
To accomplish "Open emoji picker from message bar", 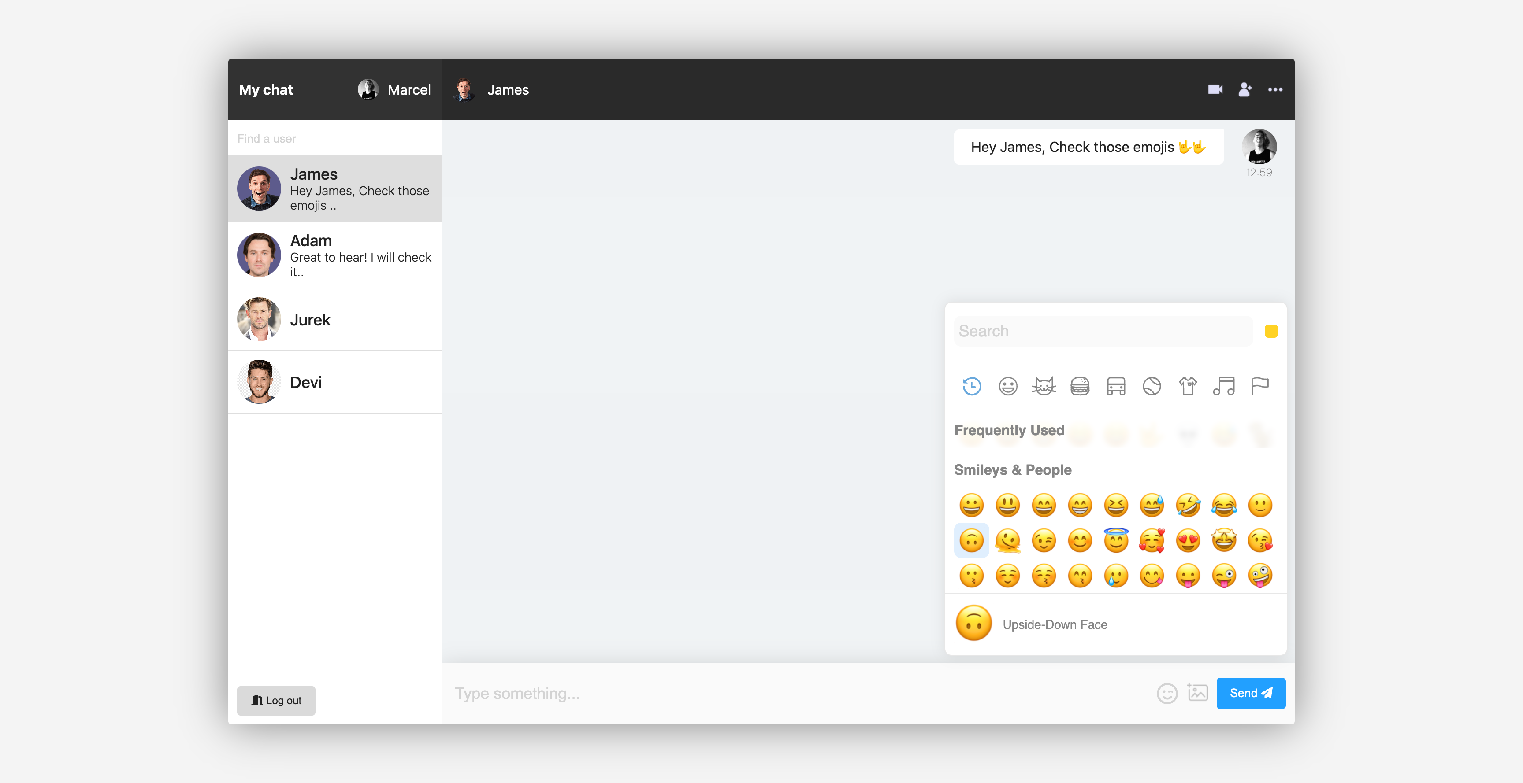I will (1167, 693).
